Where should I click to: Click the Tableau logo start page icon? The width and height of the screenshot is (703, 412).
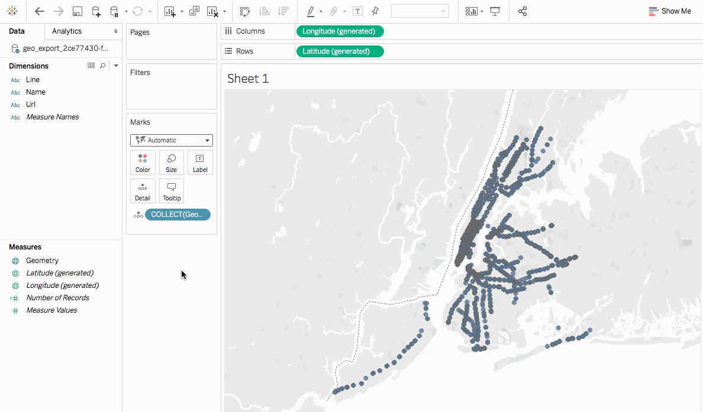click(x=12, y=11)
